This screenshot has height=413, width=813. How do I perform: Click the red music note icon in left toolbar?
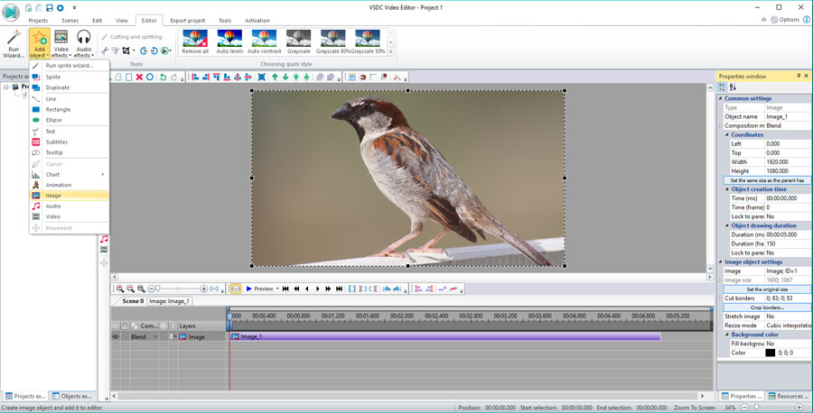(104, 239)
